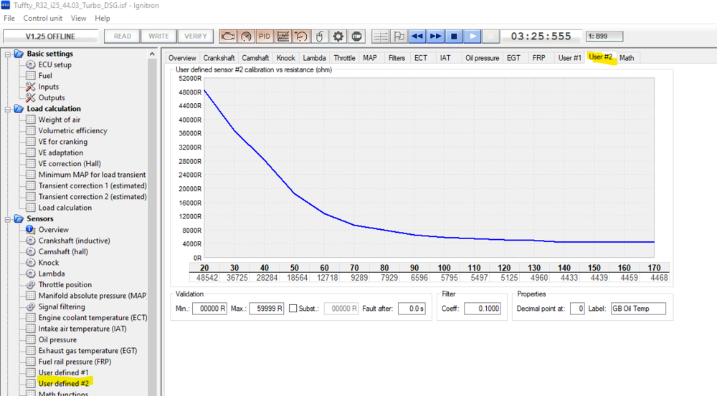Image resolution: width=717 pixels, height=396 pixels.
Task: Enable the Subst. checkbox
Action: point(293,309)
